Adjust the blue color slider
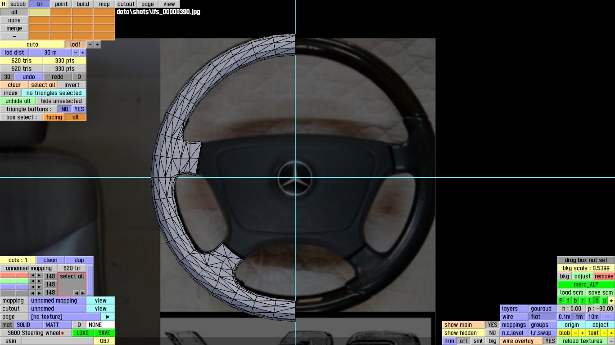615x345 pixels. pos(14,287)
